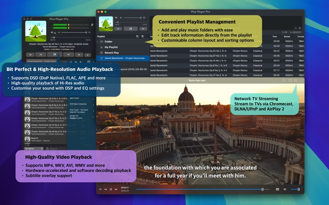Click the info icon in video title bar

(x=284, y=80)
